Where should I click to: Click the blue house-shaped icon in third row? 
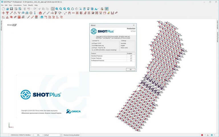coord(42,17)
